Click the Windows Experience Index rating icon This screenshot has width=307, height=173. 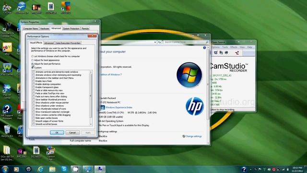pyautogui.click(x=102, y=107)
